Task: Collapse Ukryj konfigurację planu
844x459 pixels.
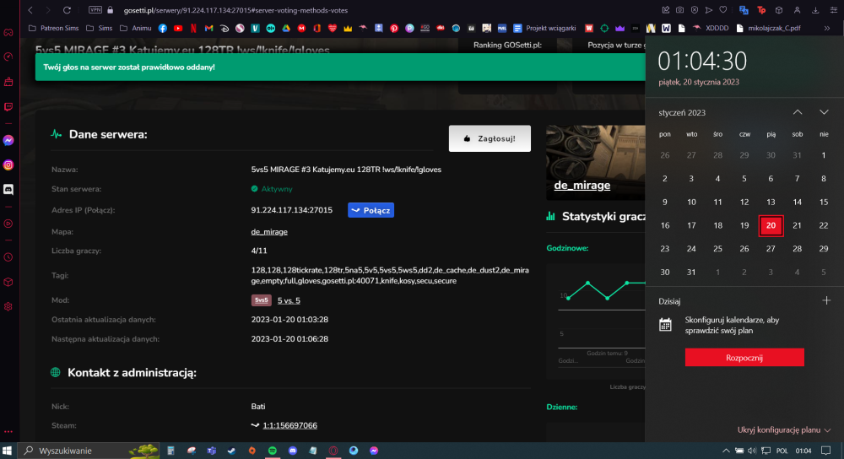Action: (784, 430)
